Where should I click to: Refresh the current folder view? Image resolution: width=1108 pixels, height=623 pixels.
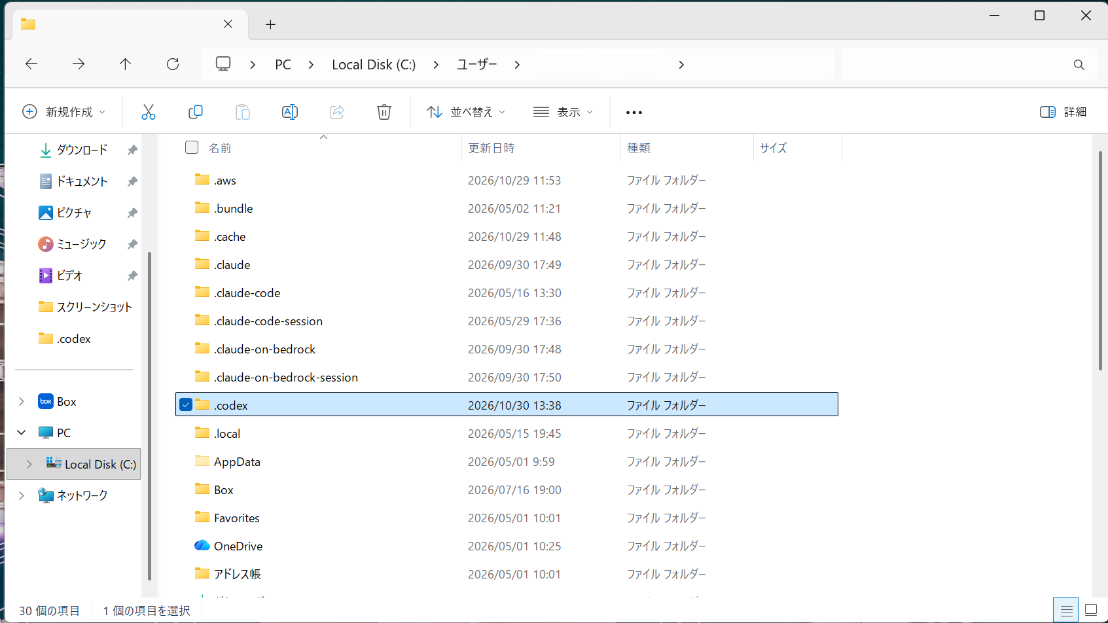pos(173,64)
